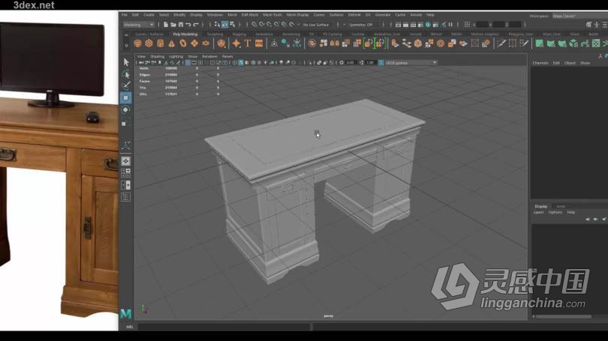
Task: Click the MEL command line input
Action: click(x=224, y=327)
